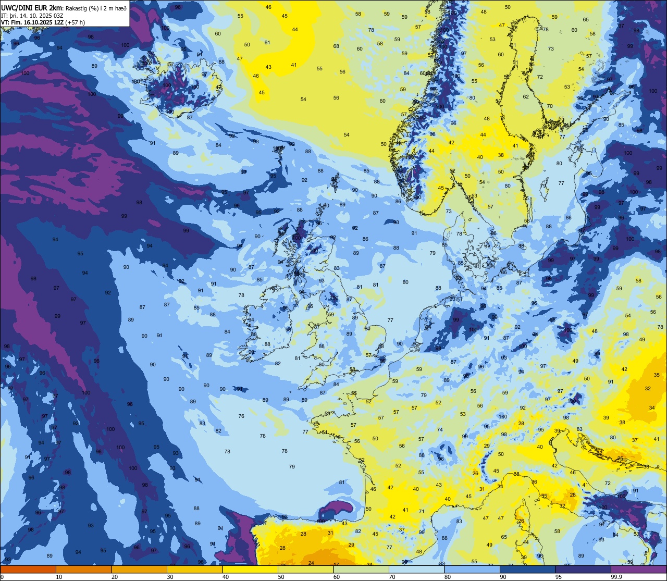
Task: Click the legend tick label 20
Action: coord(115,577)
